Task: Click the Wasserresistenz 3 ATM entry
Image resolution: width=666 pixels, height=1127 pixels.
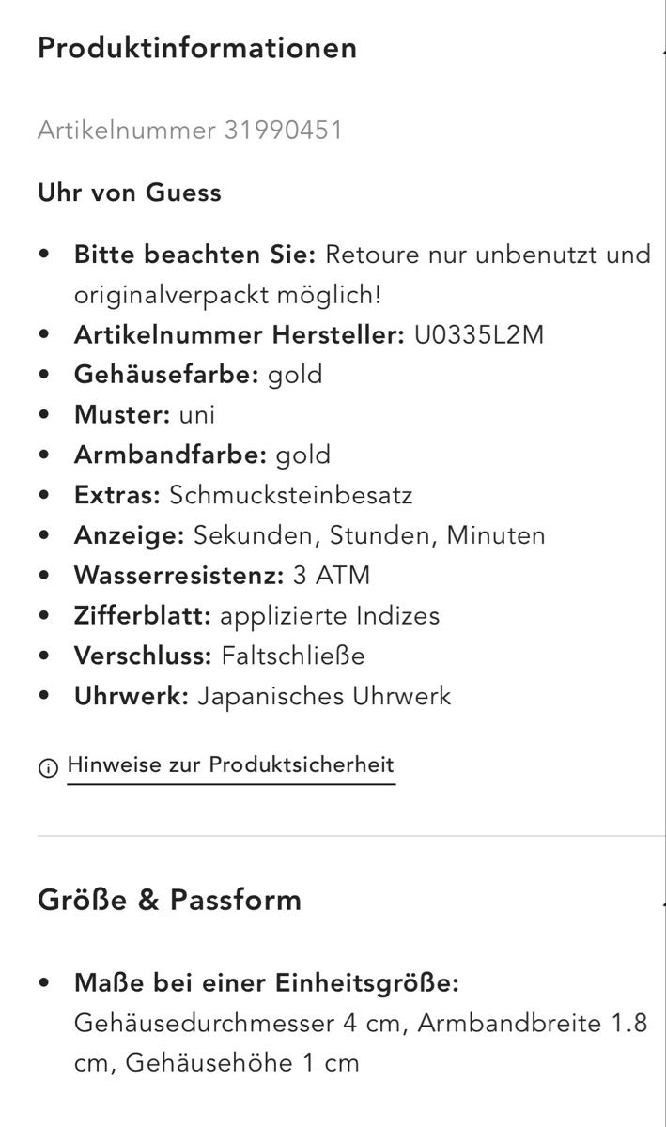Action: point(222,575)
